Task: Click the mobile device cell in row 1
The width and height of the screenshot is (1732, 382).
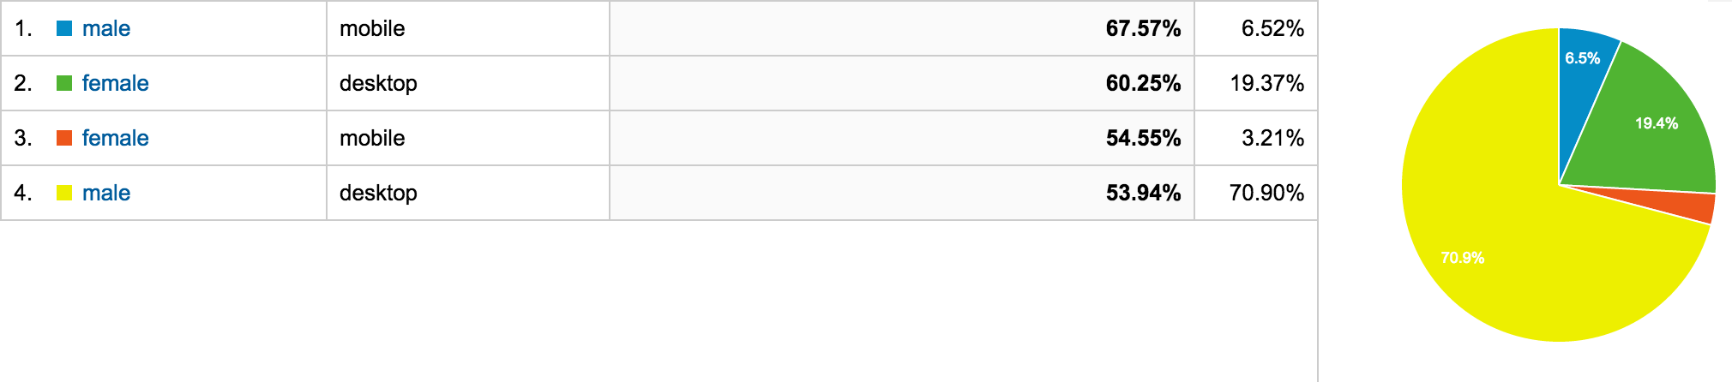Action: tap(468, 28)
